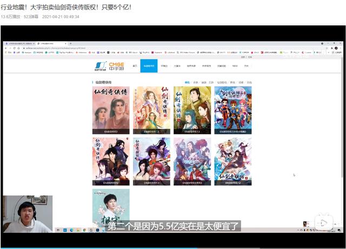Click the 2021-04-21 upload date
This screenshot has width=346, height=249.
coord(61,17)
